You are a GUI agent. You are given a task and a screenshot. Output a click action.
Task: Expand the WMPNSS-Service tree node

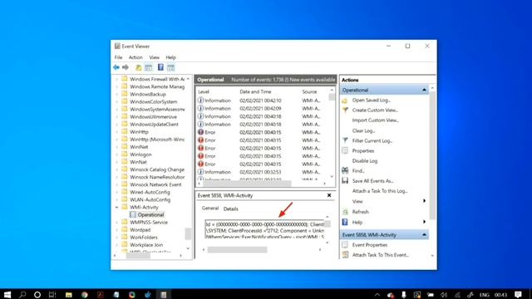pyautogui.click(x=117, y=223)
